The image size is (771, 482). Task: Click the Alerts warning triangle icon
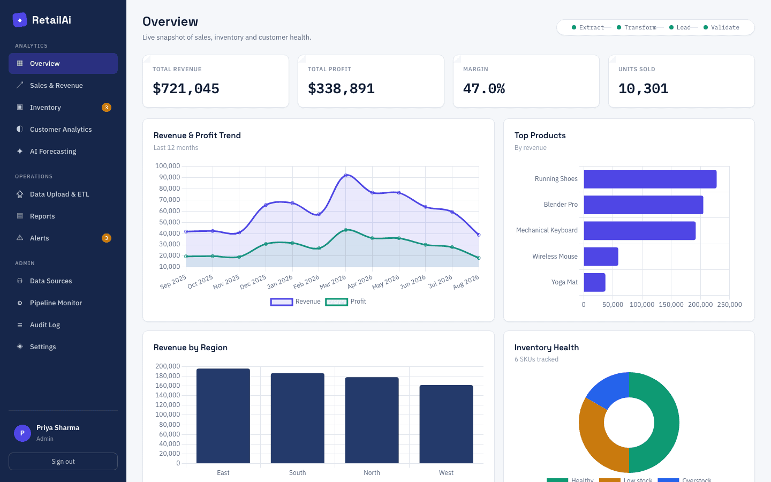[20, 238]
